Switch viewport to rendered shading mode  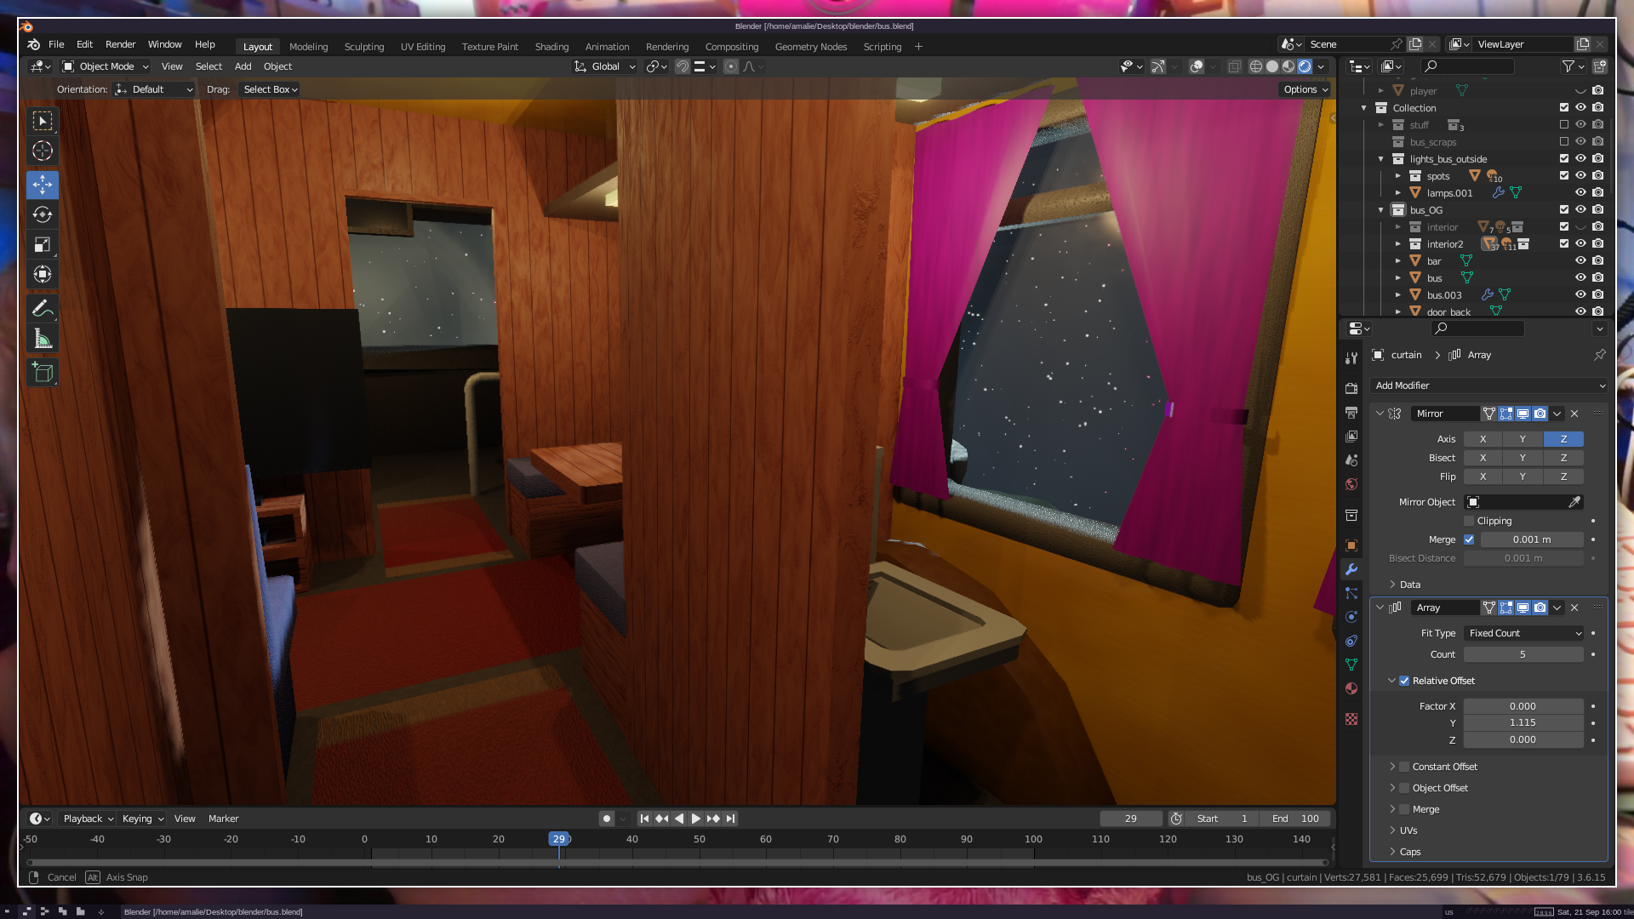click(x=1305, y=66)
